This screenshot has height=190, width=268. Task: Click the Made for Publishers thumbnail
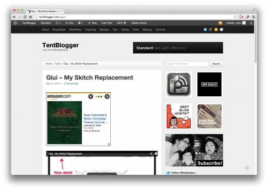(209, 116)
